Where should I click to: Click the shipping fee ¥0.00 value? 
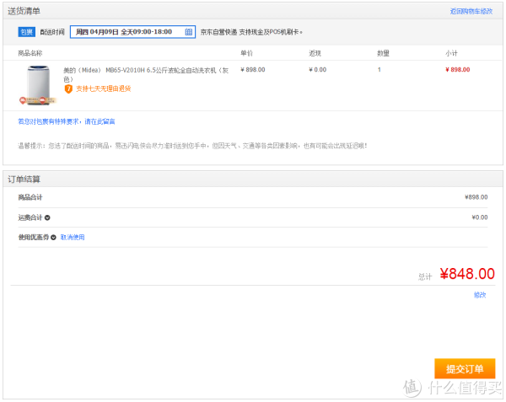(x=480, y=217)
